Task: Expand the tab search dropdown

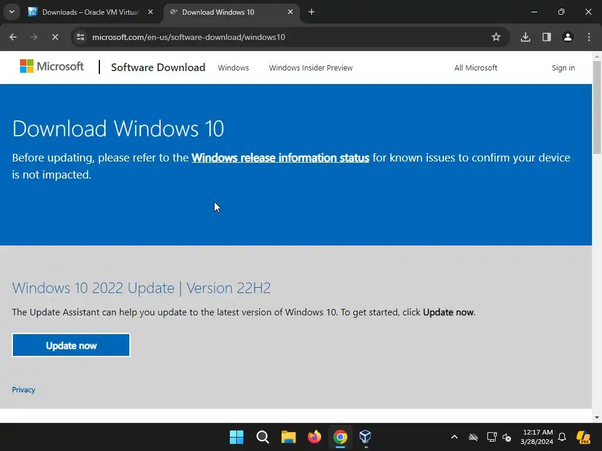Action: pyautogui.click(x=12, y=12)
